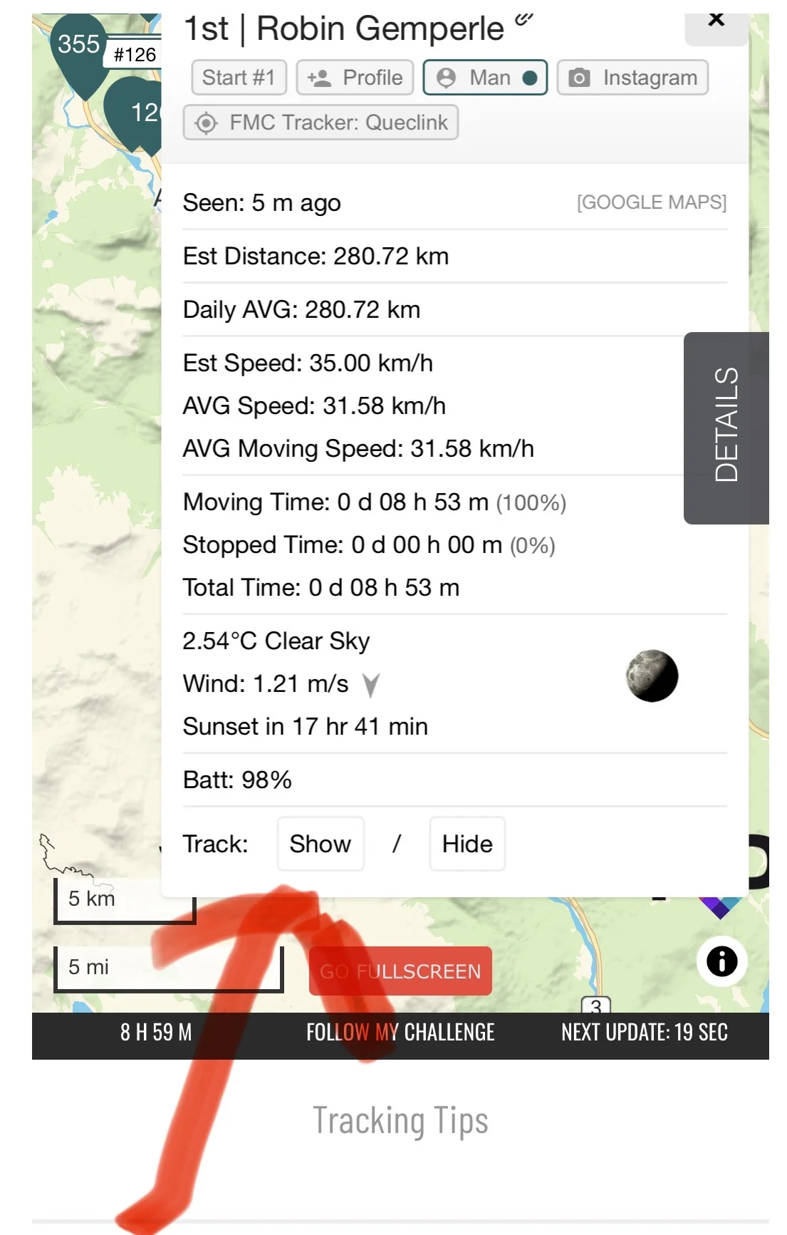Click the #126 rider label on map
Image resolution: width=787 pixels, height=1235 pixels.
[x=134, y=54]
